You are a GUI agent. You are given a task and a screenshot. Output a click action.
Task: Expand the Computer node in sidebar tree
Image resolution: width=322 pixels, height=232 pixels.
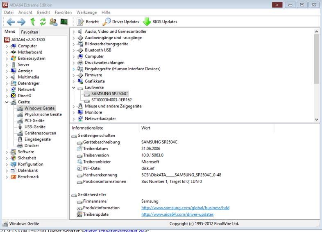pos(7,46)
